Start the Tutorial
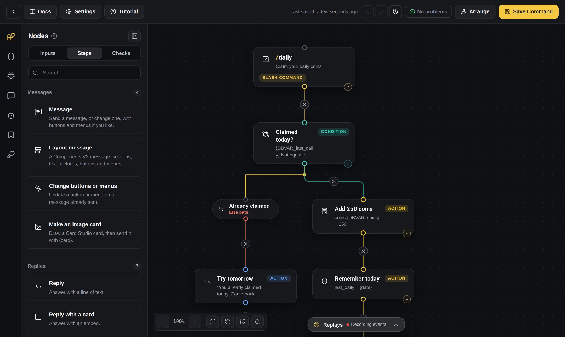Image resolution: width=565 pixels, height=337 pixels. click(124, 12)
